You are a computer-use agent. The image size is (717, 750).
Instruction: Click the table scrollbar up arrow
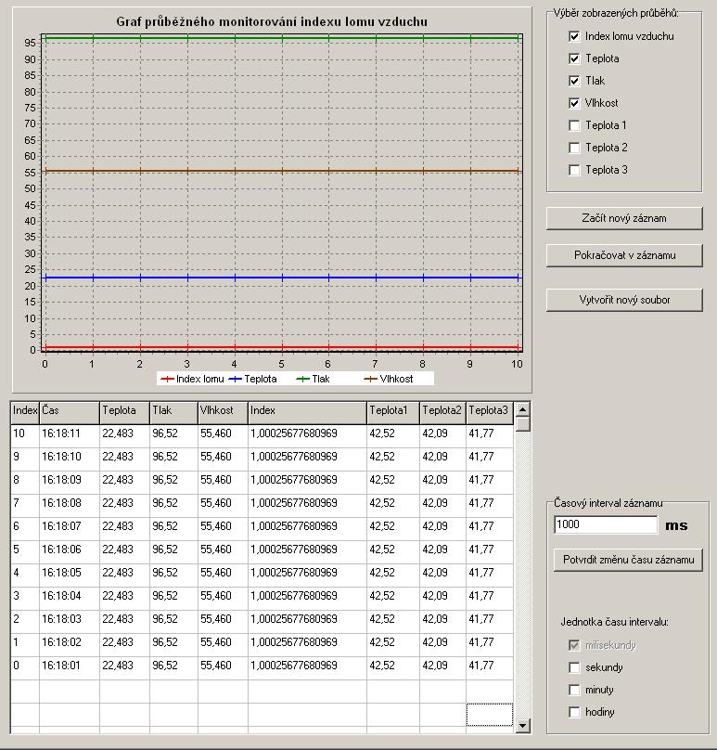[523, 409]
